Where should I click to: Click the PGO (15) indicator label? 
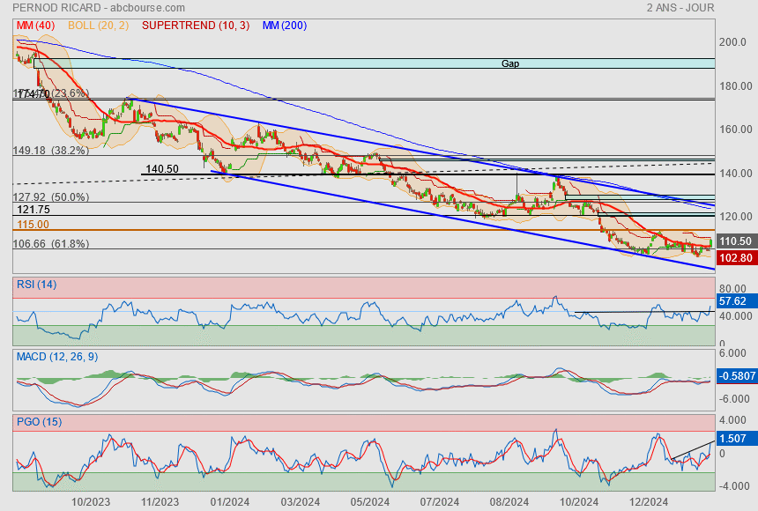(x=39, y=421)
